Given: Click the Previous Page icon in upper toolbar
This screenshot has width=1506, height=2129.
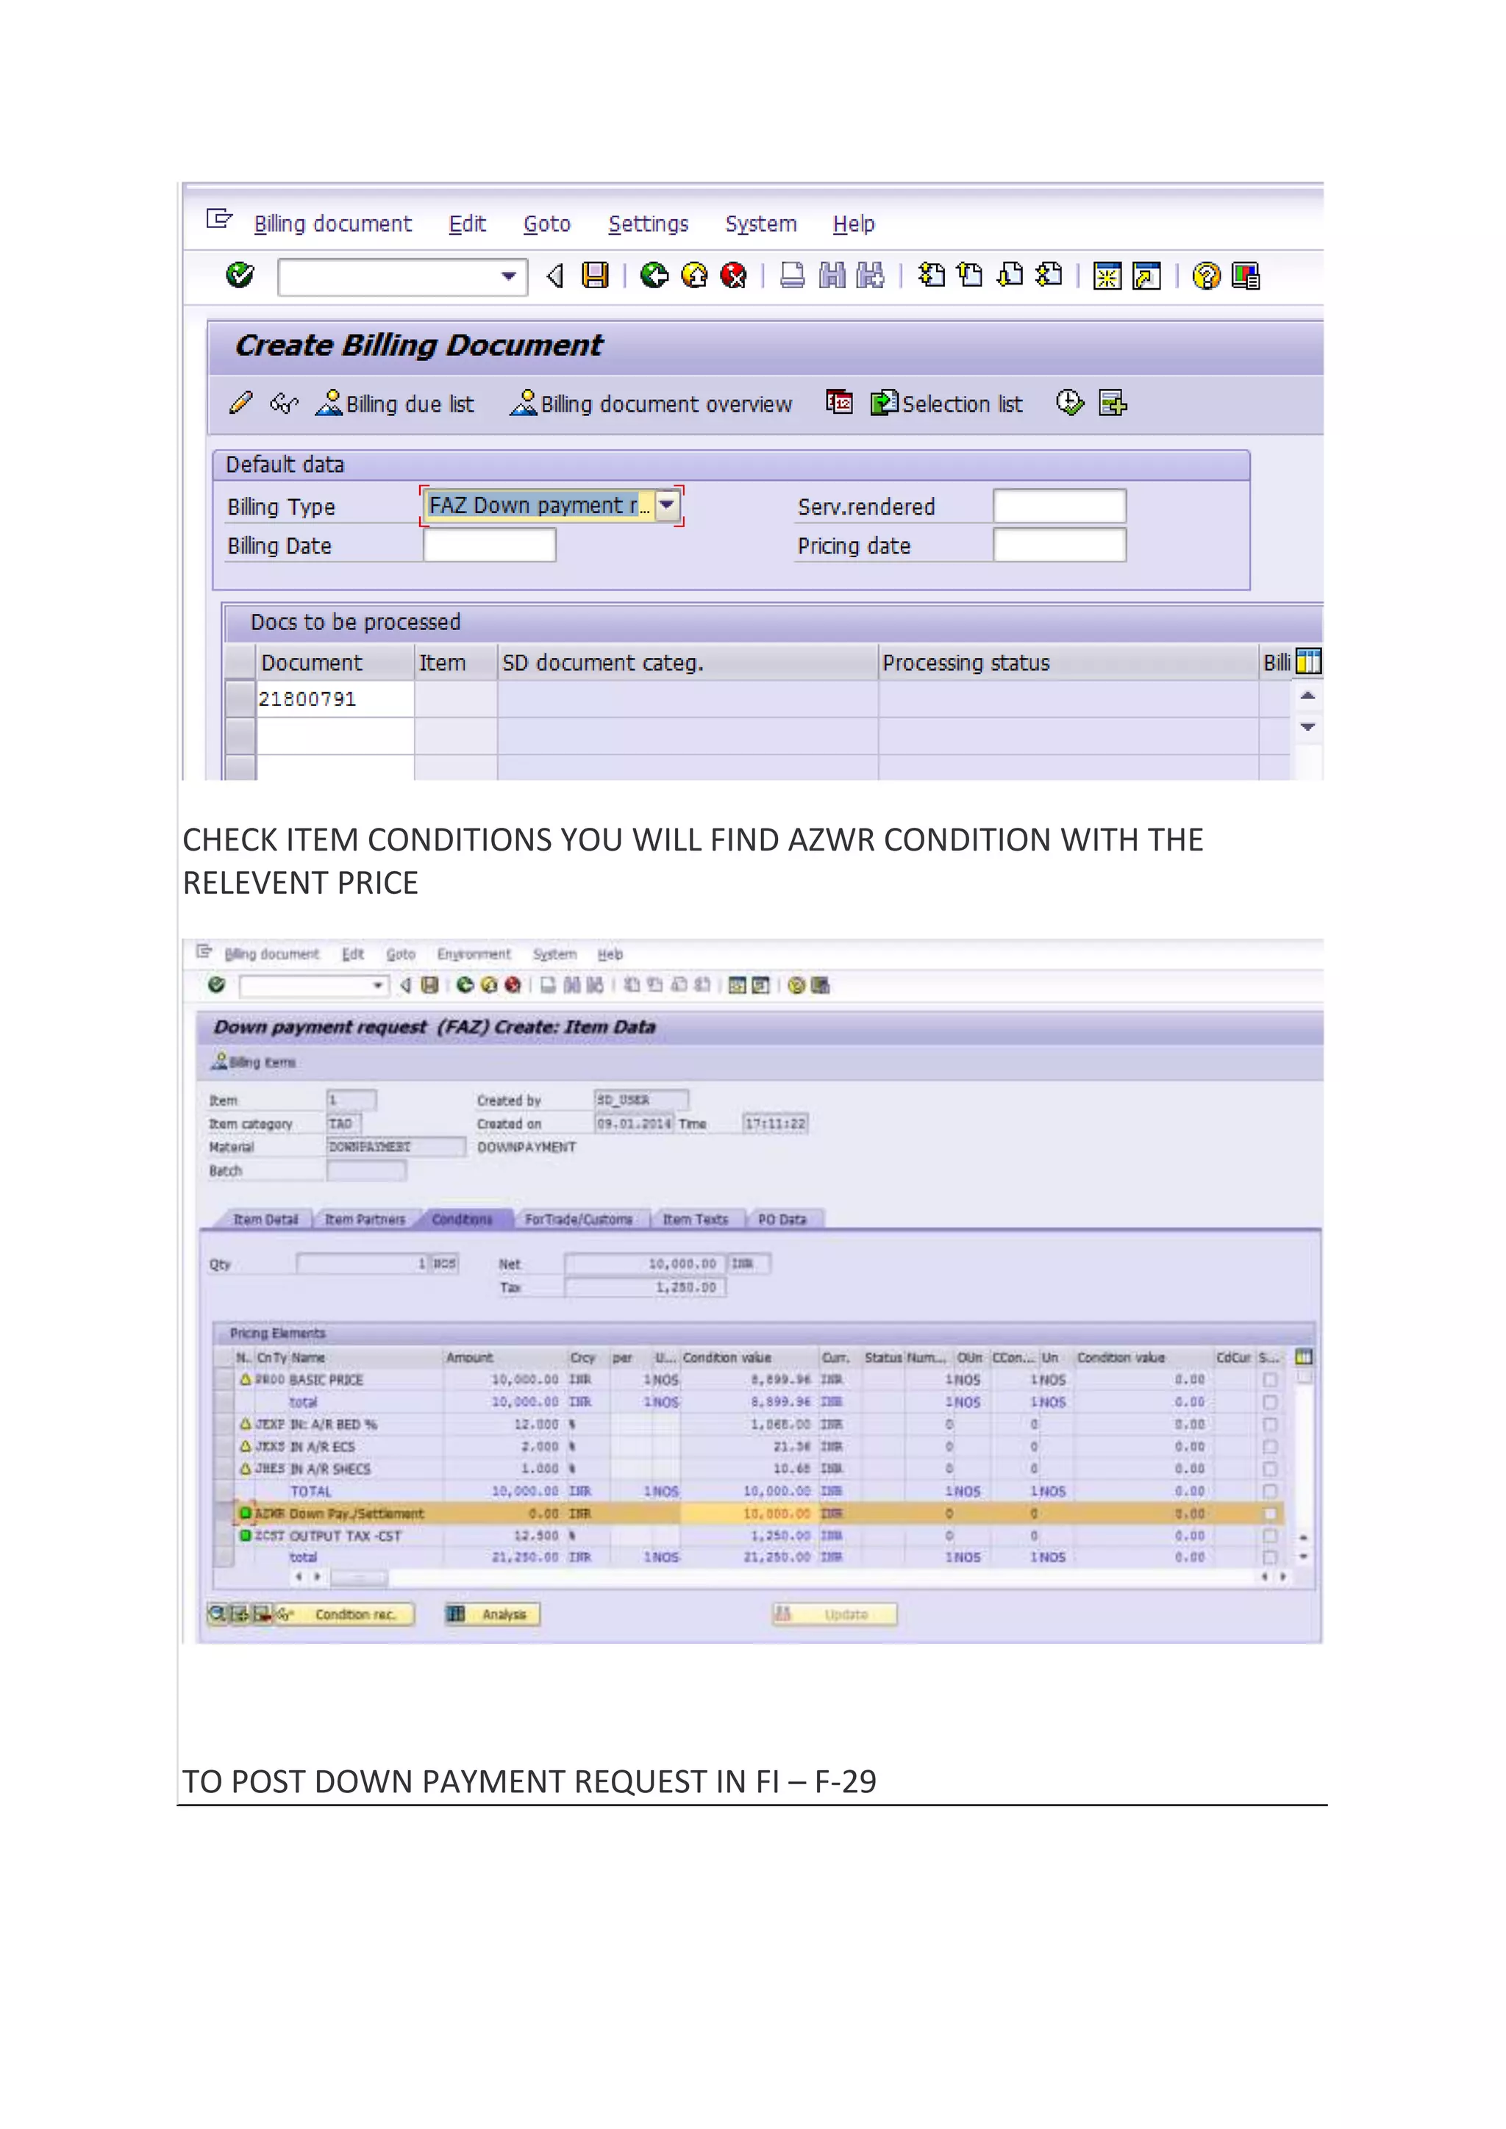Looking at the screenshot, I should tap(970, 276).
